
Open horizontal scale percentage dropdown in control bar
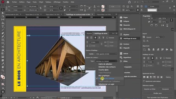[x=57, y=7]
